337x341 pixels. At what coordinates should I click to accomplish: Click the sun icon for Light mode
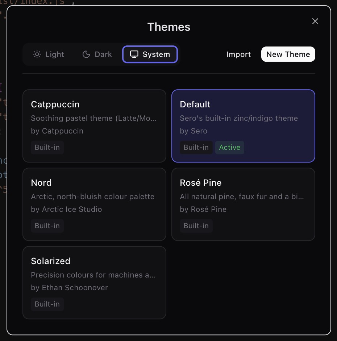point(37,54)
